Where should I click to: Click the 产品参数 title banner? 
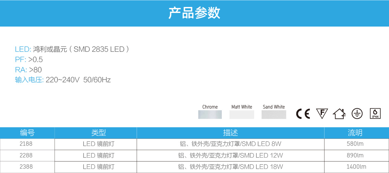(194, 13)
